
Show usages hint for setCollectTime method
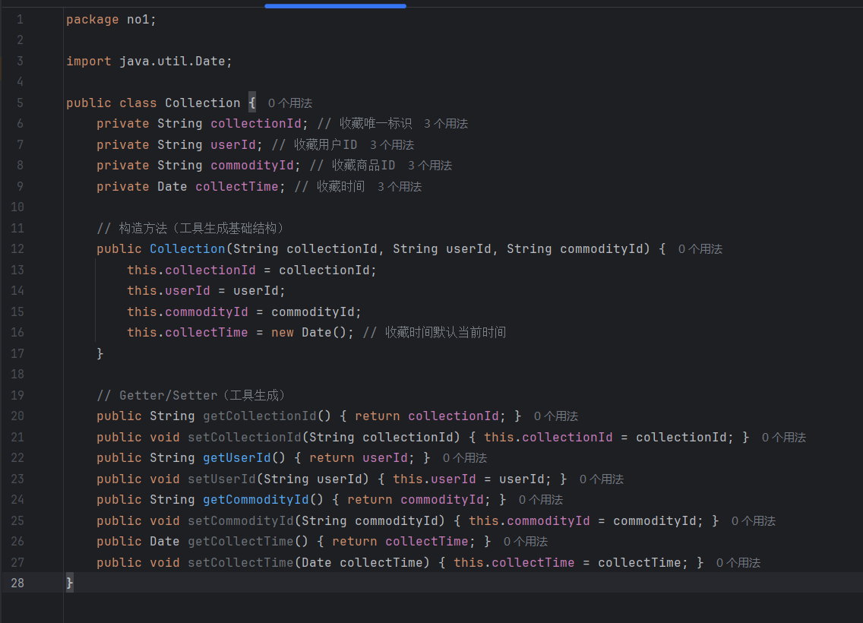coord(738,562)
